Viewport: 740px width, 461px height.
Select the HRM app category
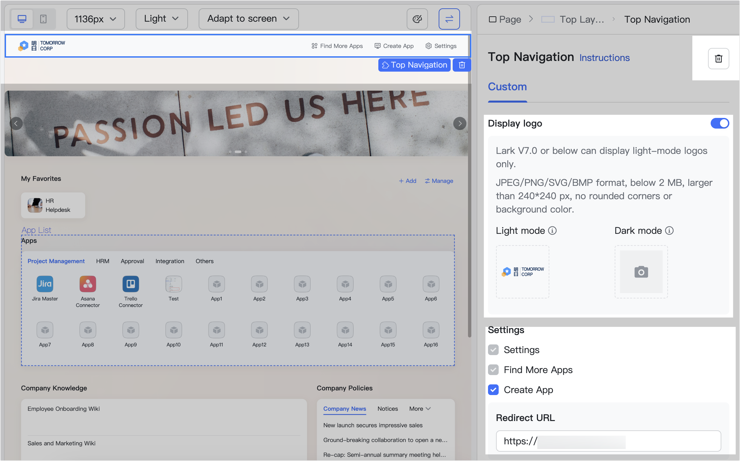(103, 261)
